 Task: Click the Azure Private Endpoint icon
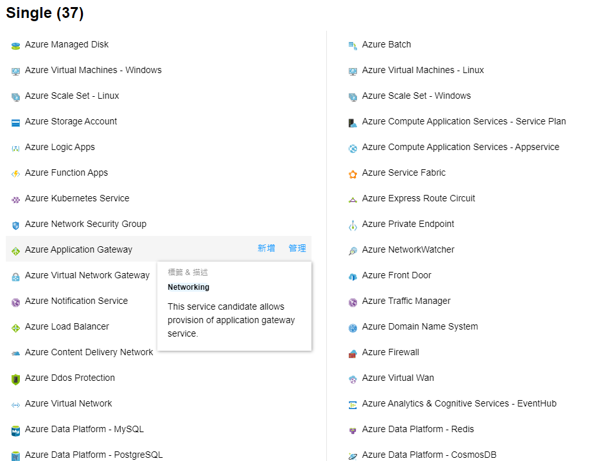(x=353, y=226)
